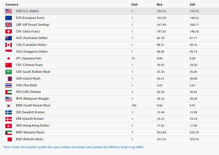This screenshot has width=219, height=155.
Task: Click the European Union flag icon
Action: tap(9, 18)
